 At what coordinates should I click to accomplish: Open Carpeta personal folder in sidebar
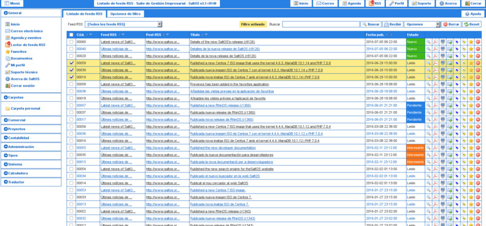pyautogui.click(x=25, y=109)
